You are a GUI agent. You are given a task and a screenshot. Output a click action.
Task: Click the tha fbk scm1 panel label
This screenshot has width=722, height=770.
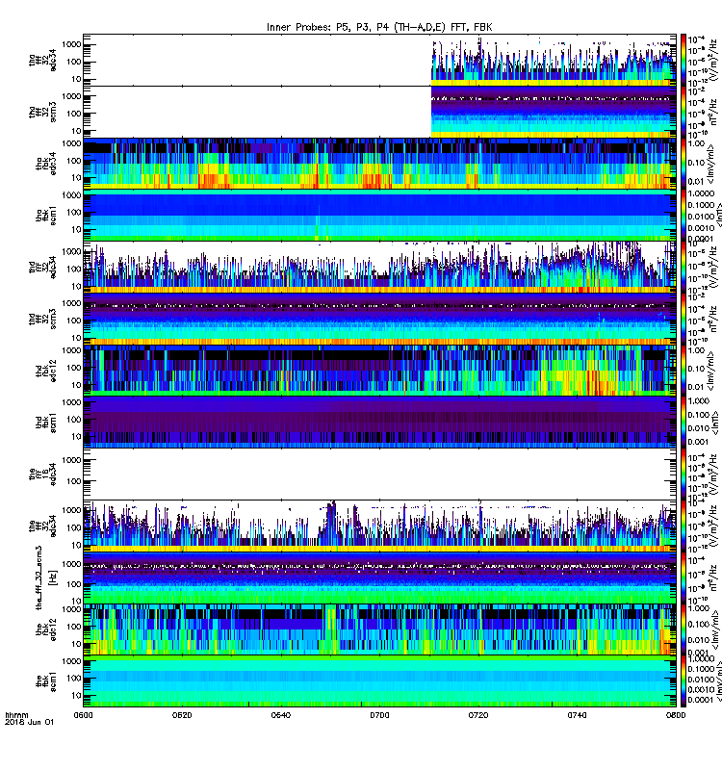pos(46,216)
